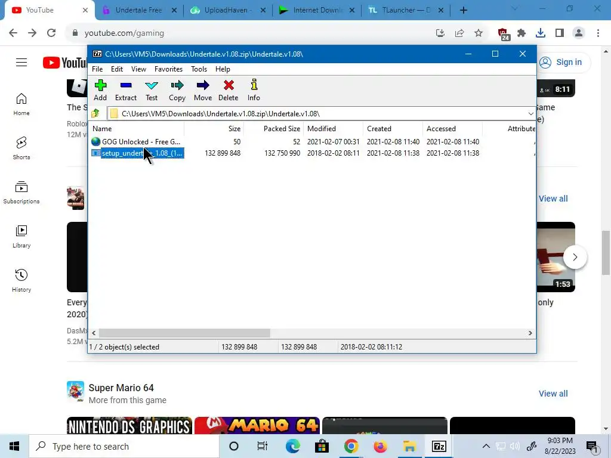This screenshot has height=458, width=611.
Task: Click the Add toolbar button in 7-Zip
Action: (100, 91)
